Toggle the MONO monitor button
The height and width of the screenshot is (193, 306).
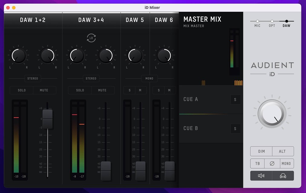286,163
